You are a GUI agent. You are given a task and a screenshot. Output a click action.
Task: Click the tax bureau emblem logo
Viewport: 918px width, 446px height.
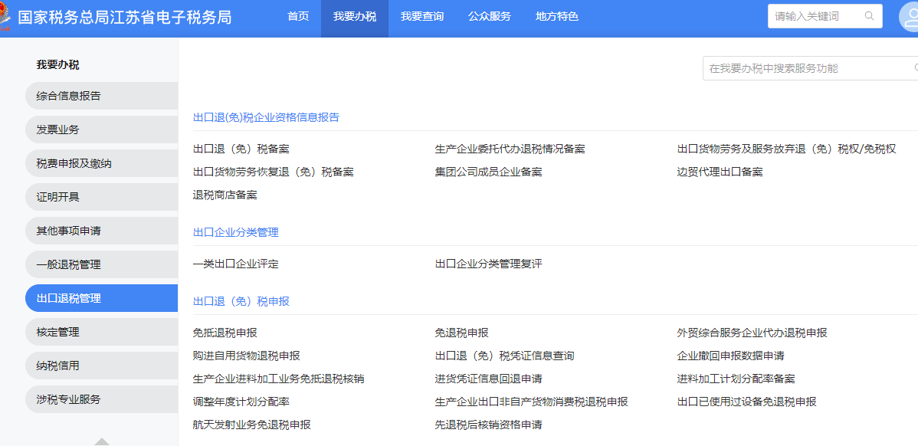point(5,17)
